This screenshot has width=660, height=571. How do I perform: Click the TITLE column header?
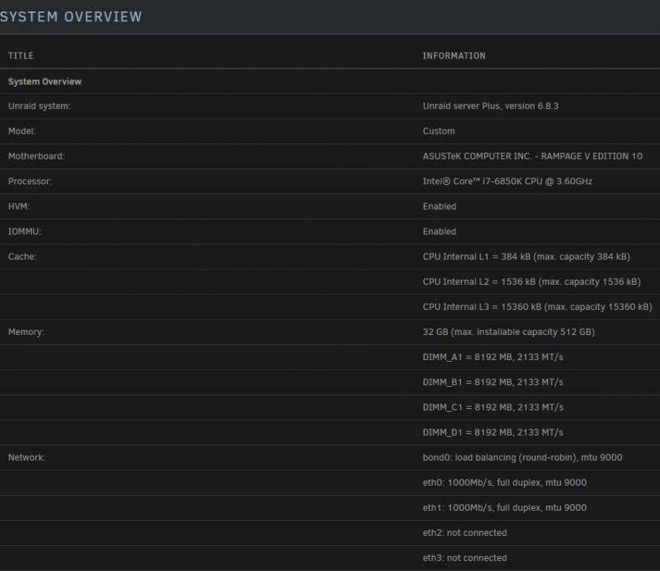tap(21, 56)
